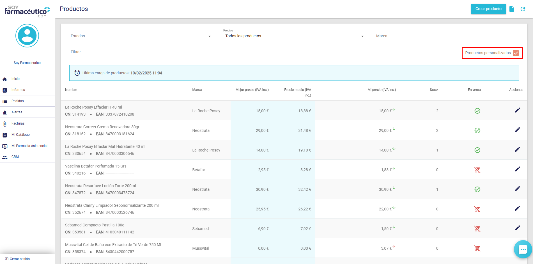The height and width of the screenshot is (264, 533).
Task: Open the Alertas menu item
Action: pyautogui.click(x=27, y=112)
